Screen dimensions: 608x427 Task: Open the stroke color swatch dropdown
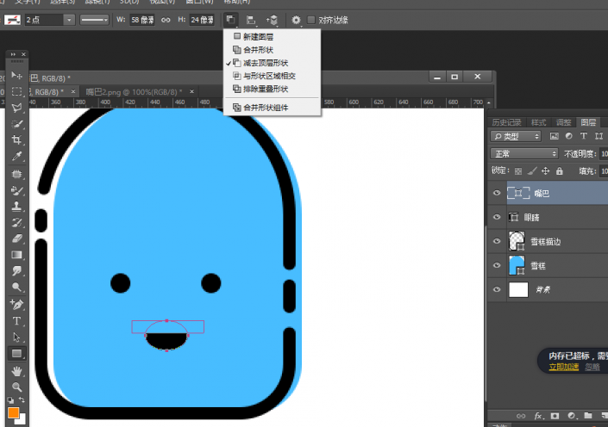12,20
